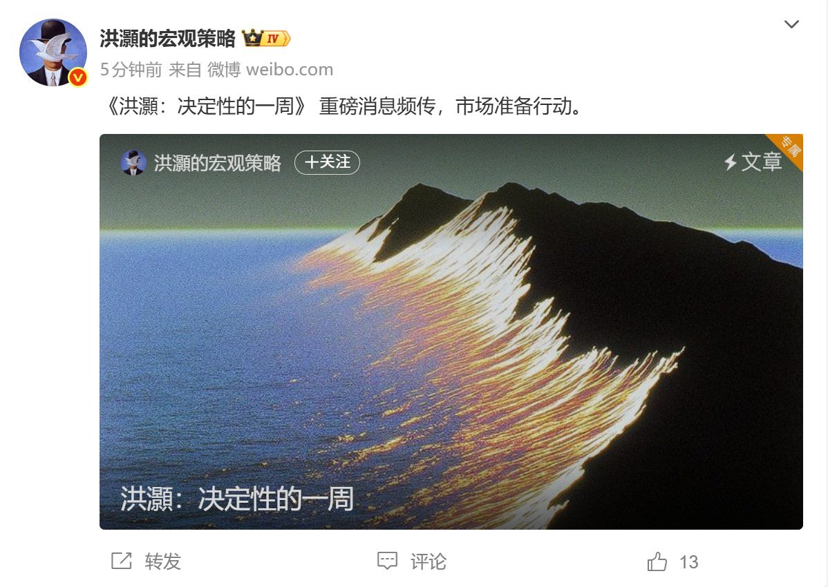This screenshot has height=587, width=828.
Task: Open the 评论 comments section
Action: point(429,561)
